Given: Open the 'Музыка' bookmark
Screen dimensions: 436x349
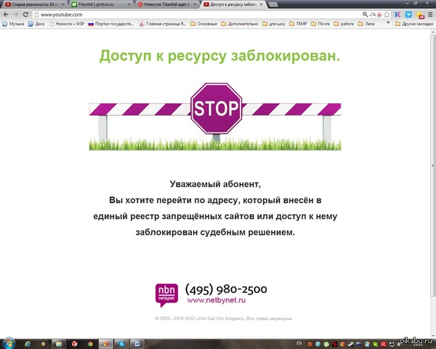Looking at the screenshot, I should click(x=13, y=24).
